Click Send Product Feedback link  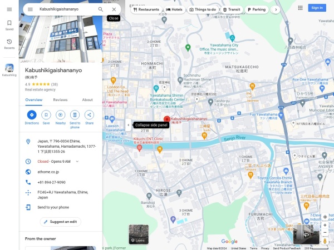click(287, 248)
